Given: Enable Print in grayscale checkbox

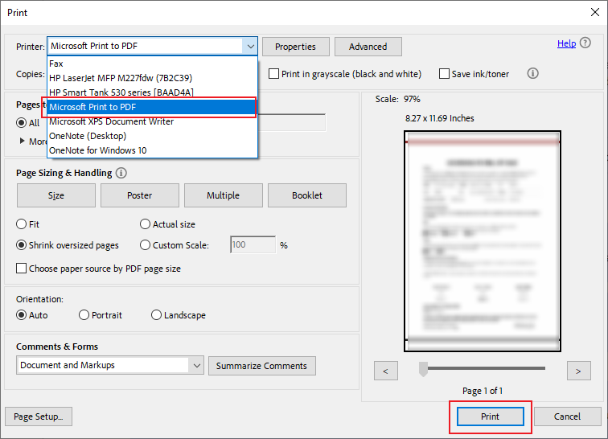Looking at the screenshot, I should pyautogui.click(x=273, y=74).
